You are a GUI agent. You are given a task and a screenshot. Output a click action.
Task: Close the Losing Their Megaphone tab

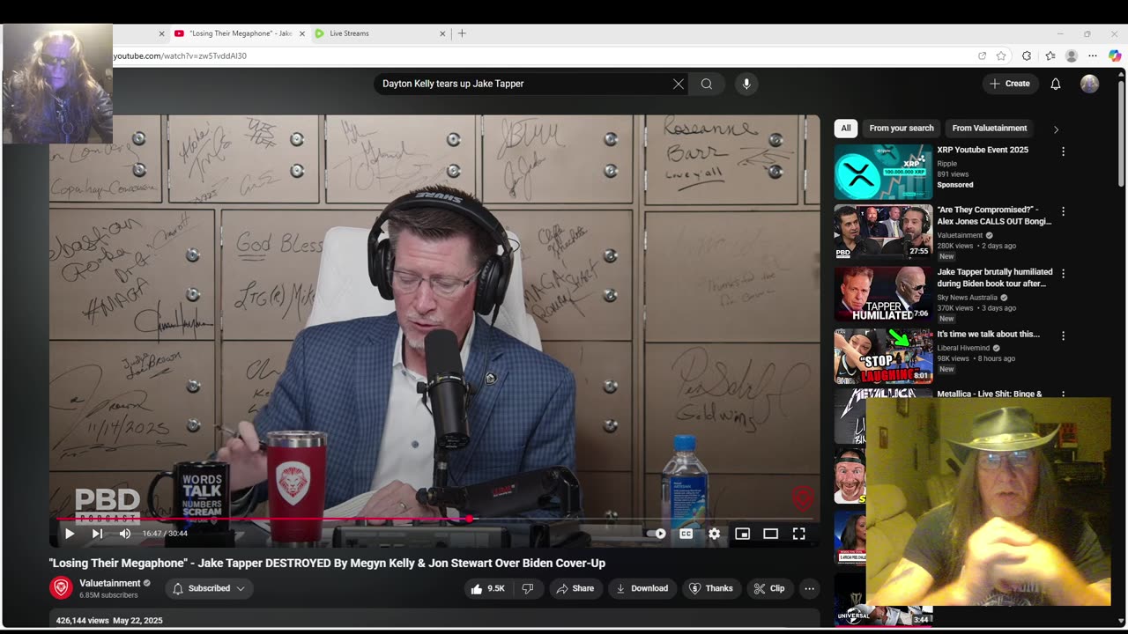pyautogui.click(x=301, y=33)
